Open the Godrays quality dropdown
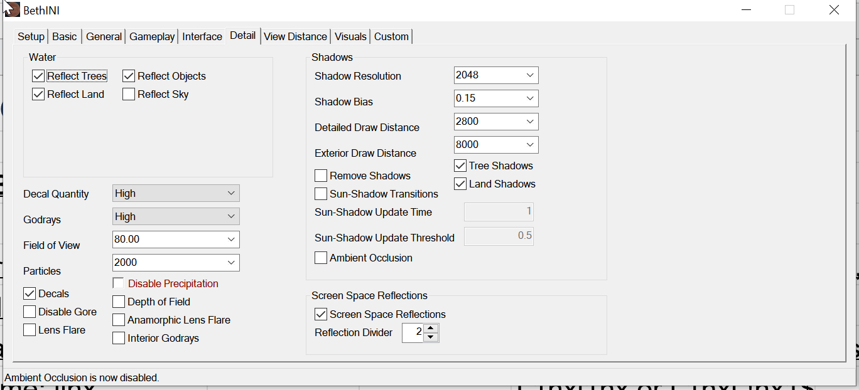The image size is (859, 390). [x=176, y=216]
